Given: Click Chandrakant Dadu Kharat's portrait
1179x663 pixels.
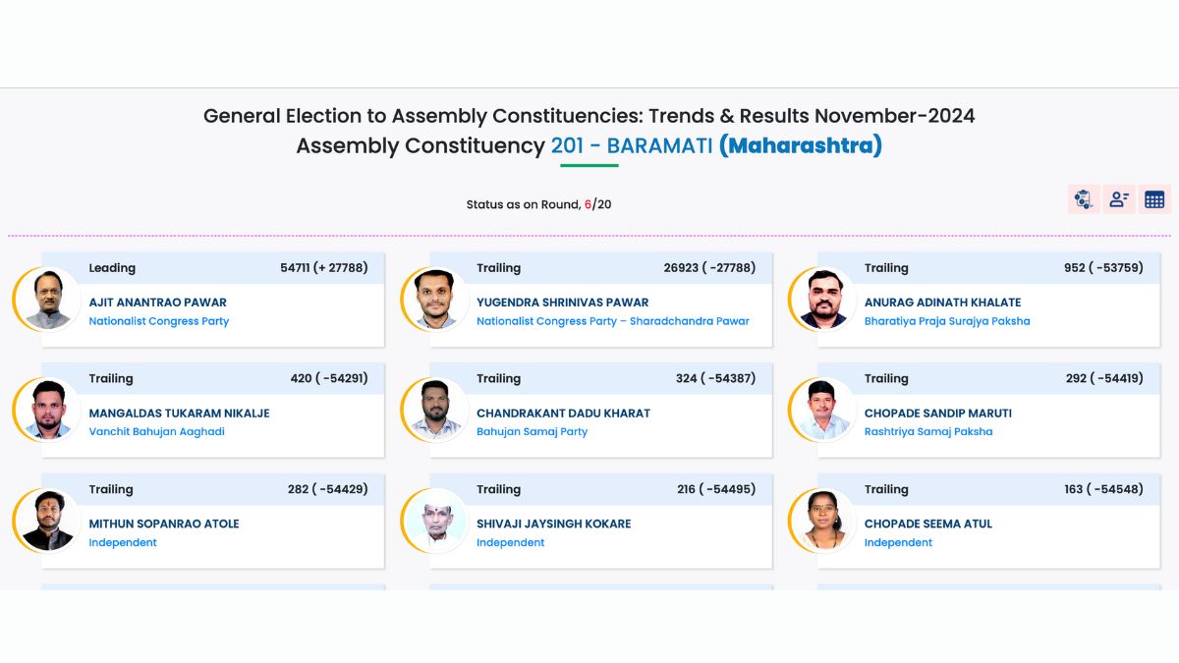Looking at the screenshot, I should point(437,410).
